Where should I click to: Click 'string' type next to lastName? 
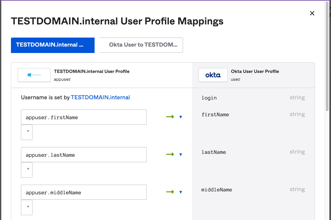(x=297, y=152)
